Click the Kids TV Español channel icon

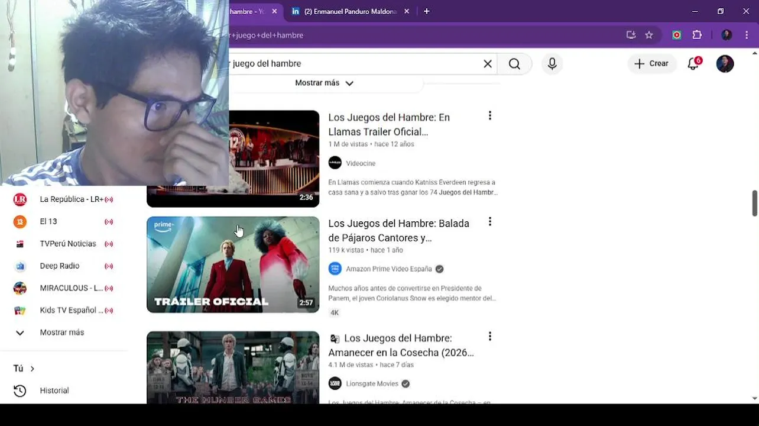tap(20, 310)
